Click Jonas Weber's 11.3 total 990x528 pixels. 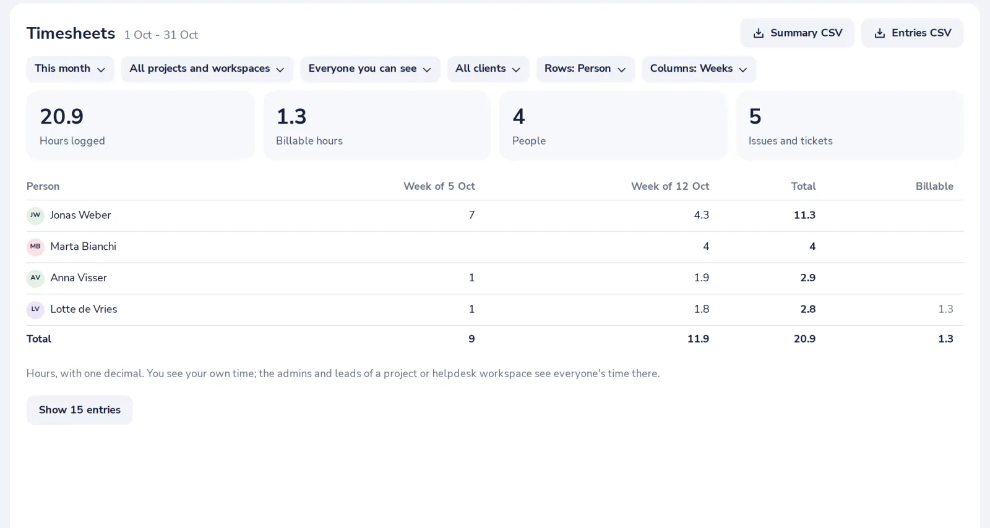[804, 215]
